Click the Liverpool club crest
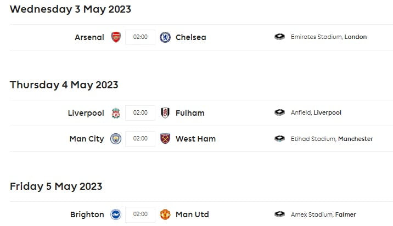Screen dimensions: 393x226 pos(115,113)
